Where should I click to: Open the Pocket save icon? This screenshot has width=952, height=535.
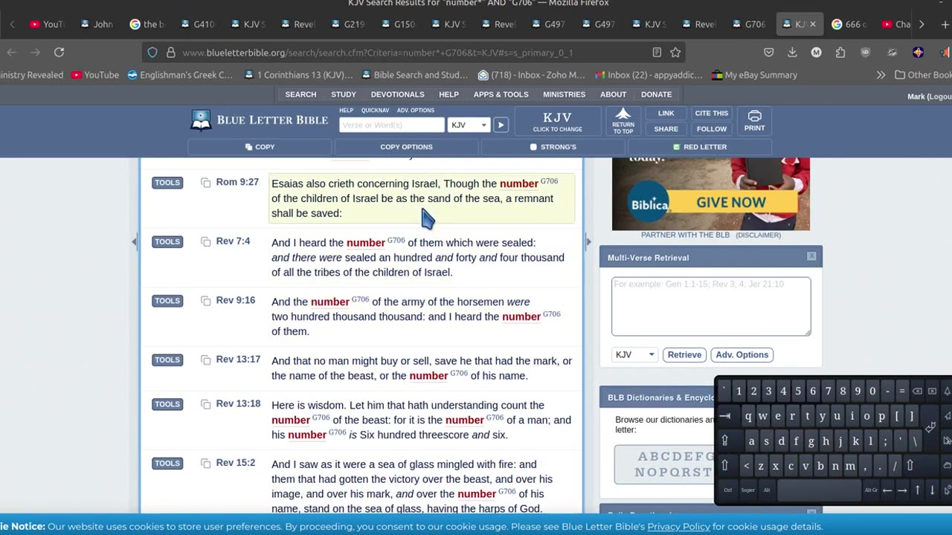[x=769, y=52]
